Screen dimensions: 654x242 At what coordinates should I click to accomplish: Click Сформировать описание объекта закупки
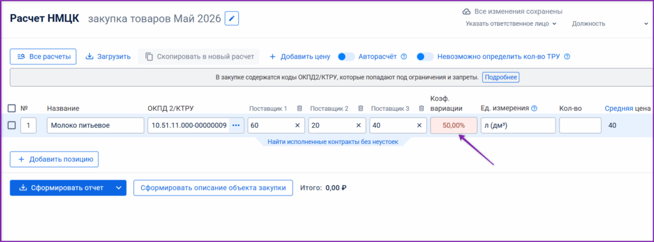click(213, 187)
